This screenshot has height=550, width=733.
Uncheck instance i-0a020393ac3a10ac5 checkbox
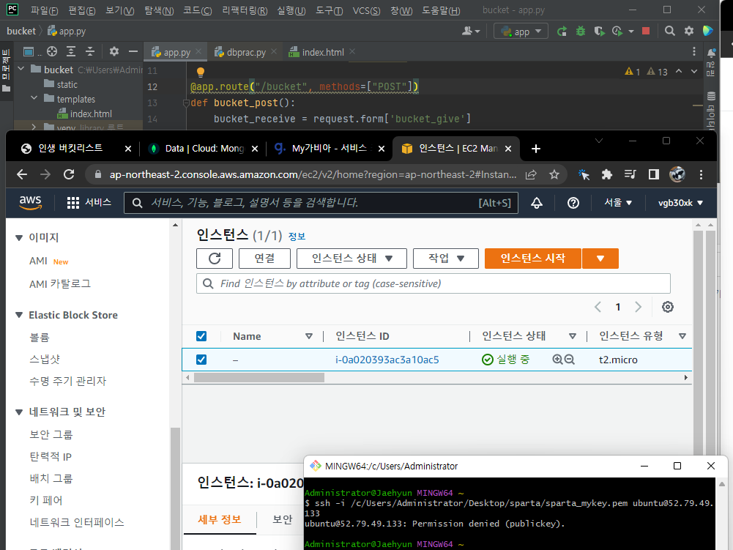201,360
